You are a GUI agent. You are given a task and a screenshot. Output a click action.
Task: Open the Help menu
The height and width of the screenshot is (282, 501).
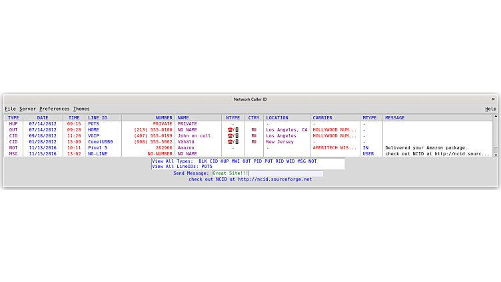[490, 109]
